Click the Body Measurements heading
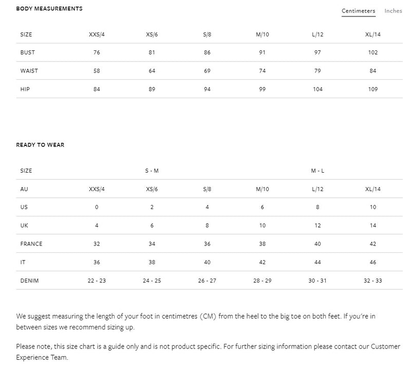The width and height of the screenshot is (411, 368). [49, 9]
